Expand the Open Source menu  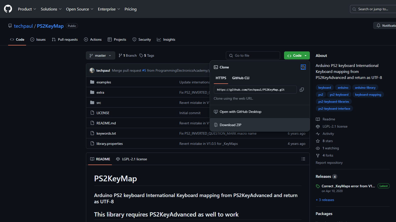(x=80, y=9)
